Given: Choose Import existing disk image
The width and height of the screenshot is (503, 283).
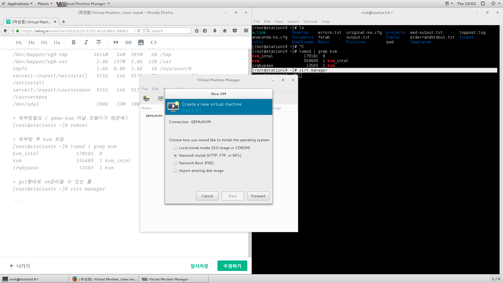Looking at the screenshot, I should [x=176, y=171].
